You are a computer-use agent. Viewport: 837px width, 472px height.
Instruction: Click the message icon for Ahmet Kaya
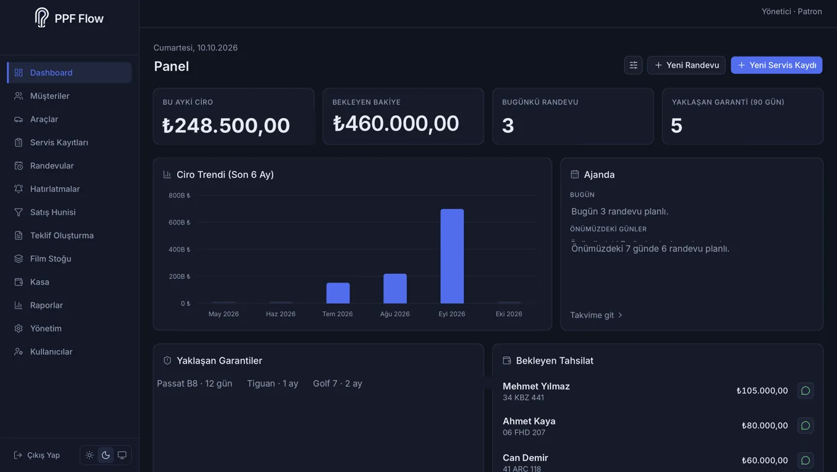tap(805, 426)
